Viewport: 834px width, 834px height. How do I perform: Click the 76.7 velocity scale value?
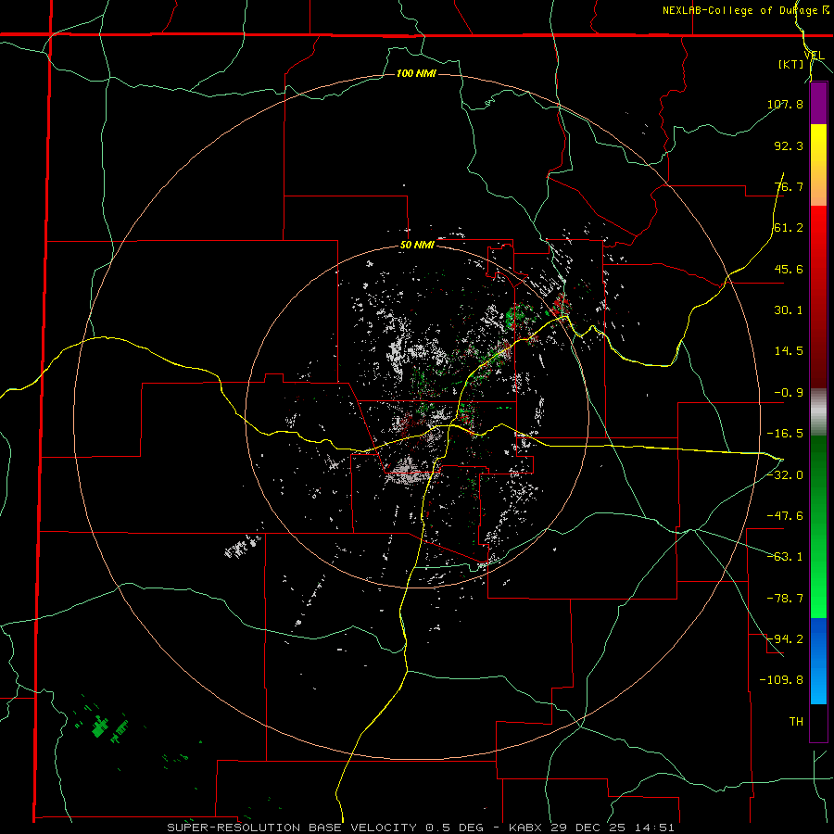pyautogui.click(x=789, y=186)
